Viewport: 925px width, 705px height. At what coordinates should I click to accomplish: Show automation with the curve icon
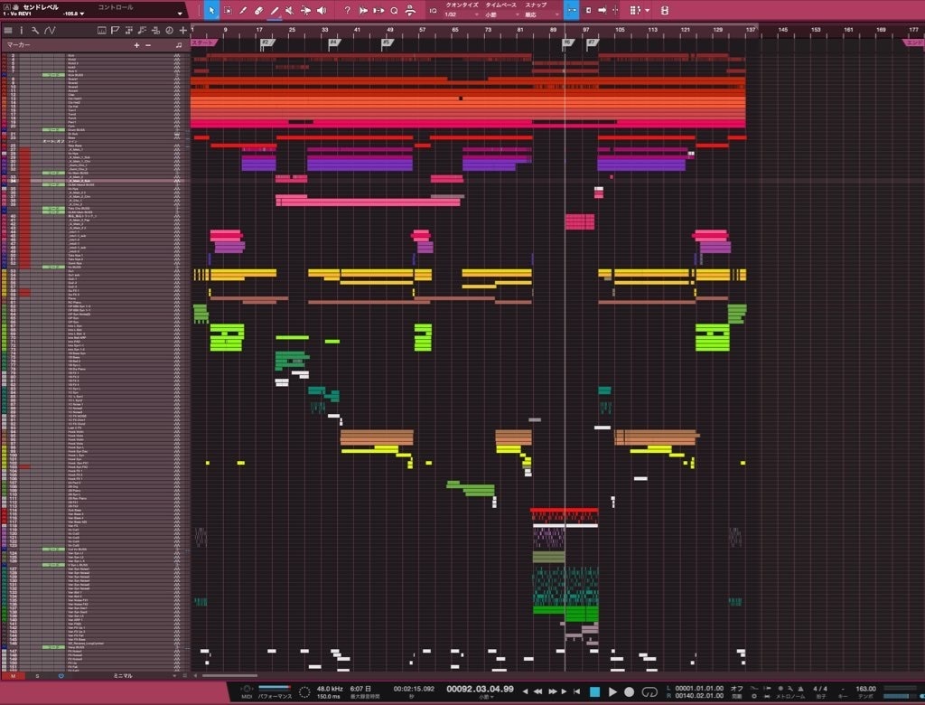(x=51, y=30)
